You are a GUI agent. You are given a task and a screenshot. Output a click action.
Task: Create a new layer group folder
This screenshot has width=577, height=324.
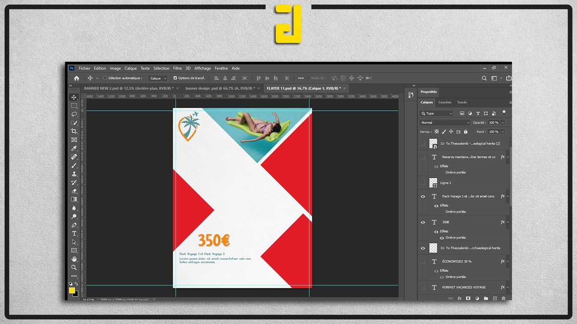point(486,298)
